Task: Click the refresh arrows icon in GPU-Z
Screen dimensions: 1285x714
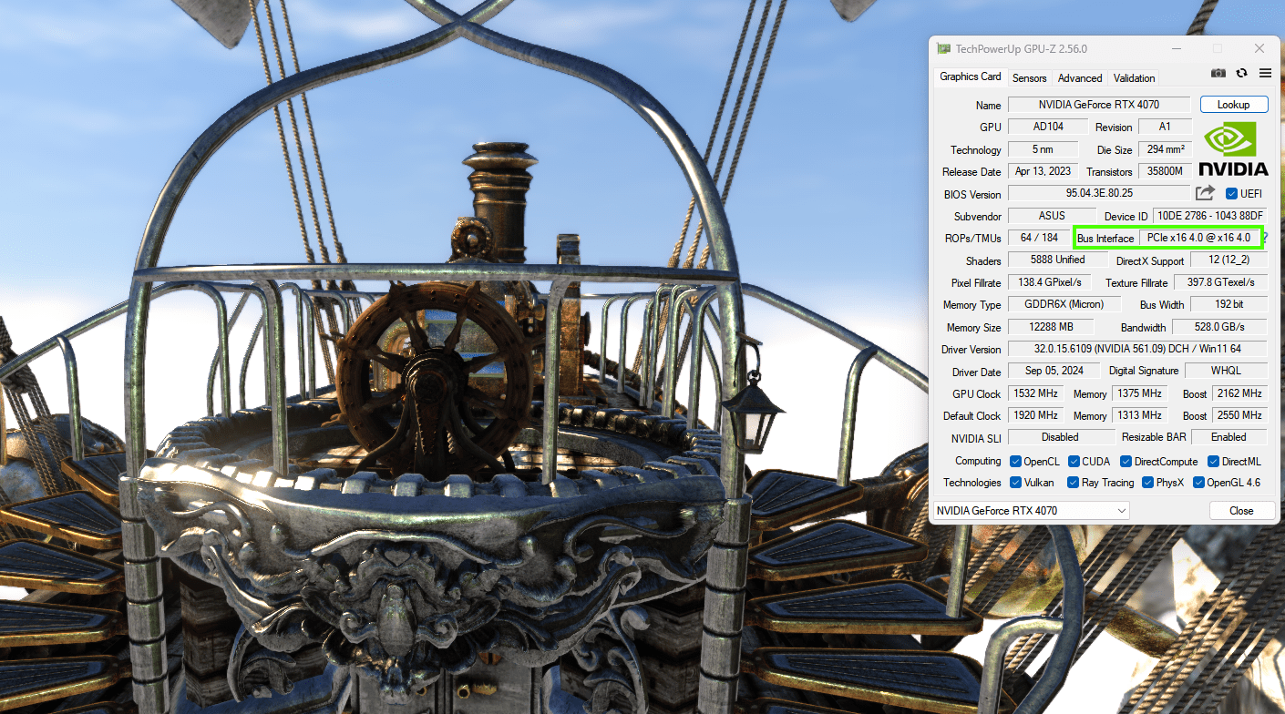Action: (x=1241, y=73)
